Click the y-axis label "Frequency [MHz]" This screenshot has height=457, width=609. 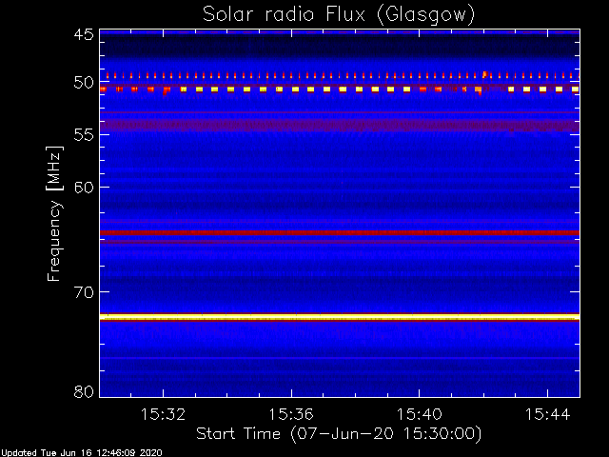coord(54,213)
